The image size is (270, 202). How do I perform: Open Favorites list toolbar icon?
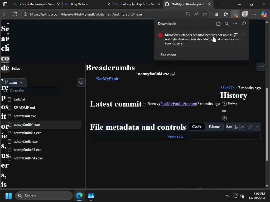(x=226, y=14)
